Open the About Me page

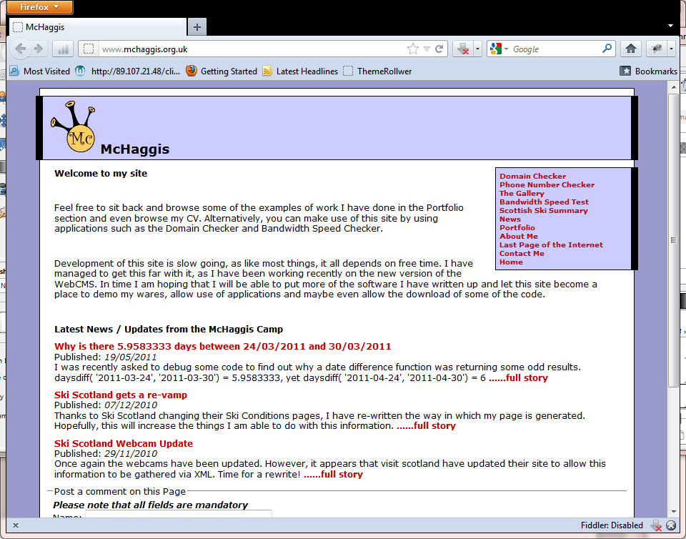pyautogui.click(x=519, y=236)
